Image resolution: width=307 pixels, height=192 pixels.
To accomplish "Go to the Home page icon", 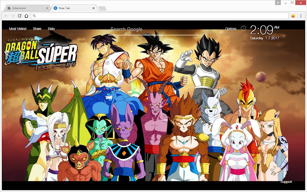I will coord(26,16).
